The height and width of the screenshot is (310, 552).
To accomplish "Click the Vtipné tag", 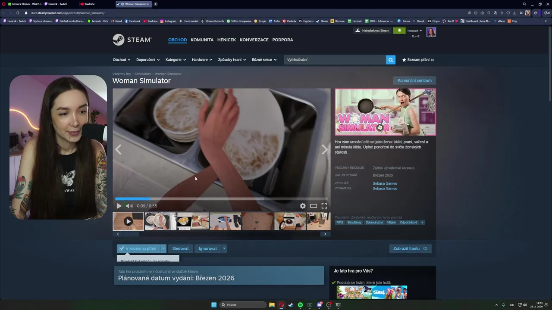I will coord(391,223).
